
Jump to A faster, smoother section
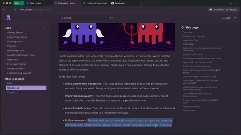coord(200,101)
